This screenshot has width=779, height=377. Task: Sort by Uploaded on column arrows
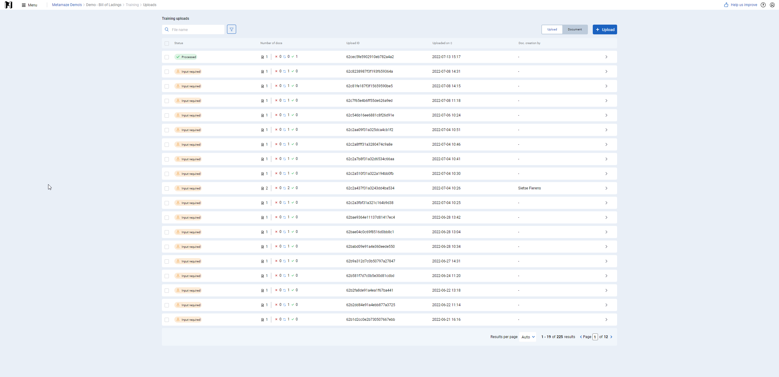point(451,43)
